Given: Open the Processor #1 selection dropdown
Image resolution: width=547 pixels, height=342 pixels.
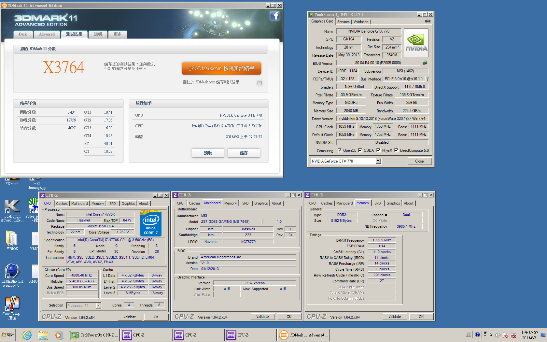Looking at the screenshot, I should click(98, 305).
